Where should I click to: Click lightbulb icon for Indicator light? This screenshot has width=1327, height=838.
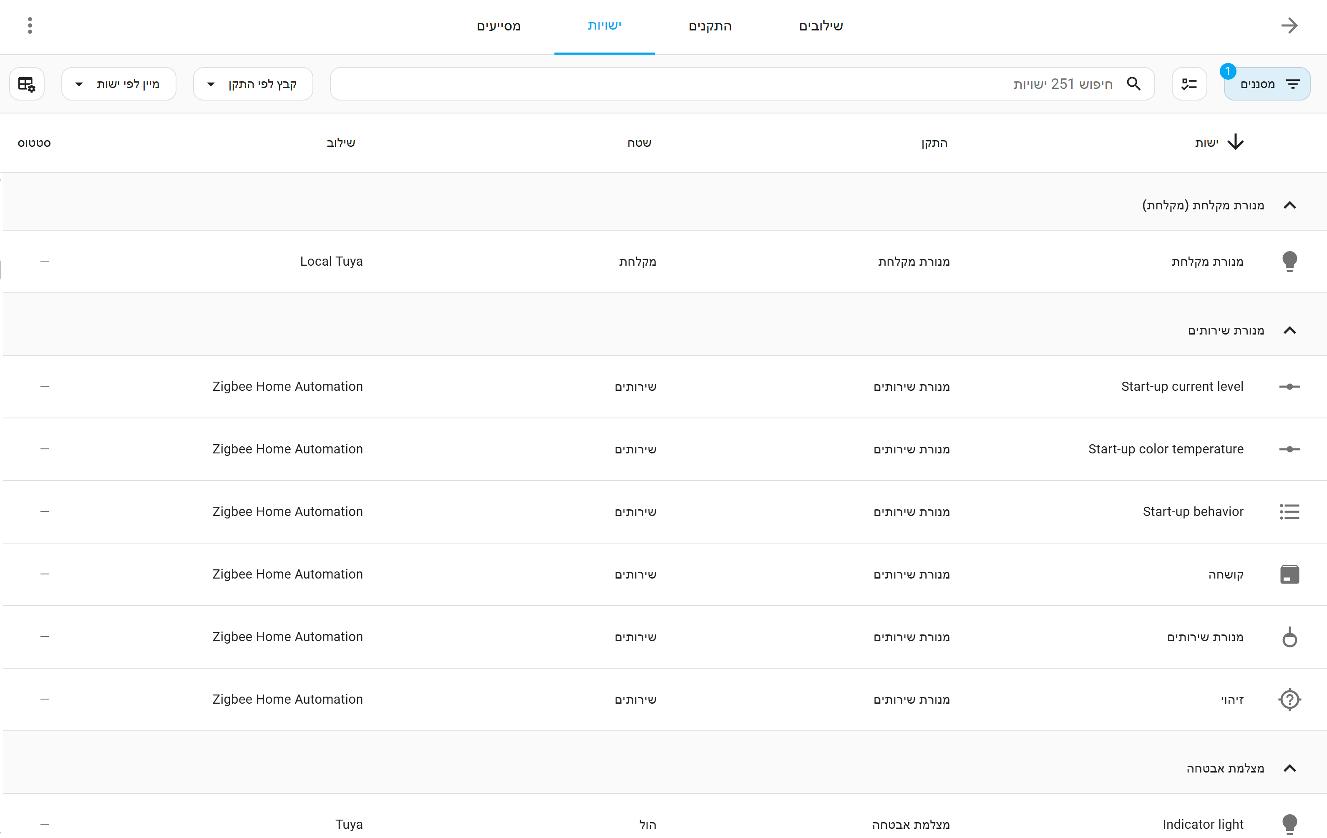(1289, 824)
